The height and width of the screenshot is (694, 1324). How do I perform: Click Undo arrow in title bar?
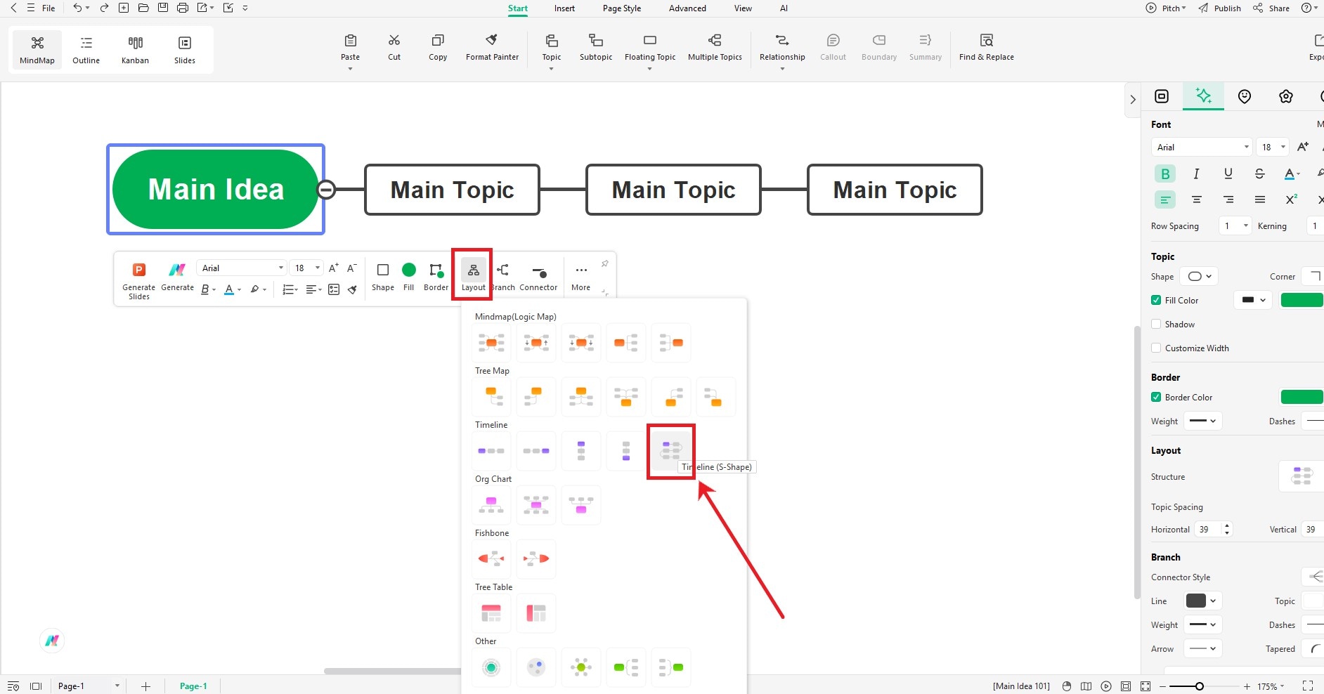[77, 8]
